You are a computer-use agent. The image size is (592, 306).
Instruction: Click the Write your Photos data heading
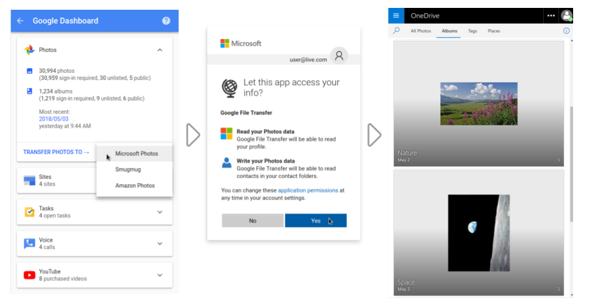pos(266,161)
